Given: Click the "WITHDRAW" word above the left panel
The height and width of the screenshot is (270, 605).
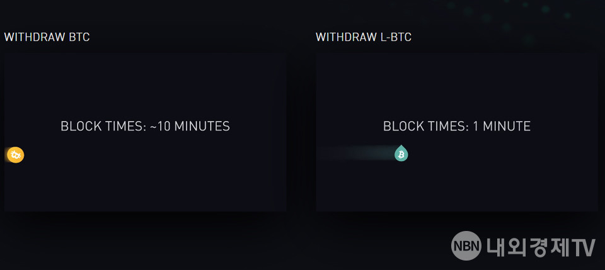Looking at the screenshot, I should (35, 37).
